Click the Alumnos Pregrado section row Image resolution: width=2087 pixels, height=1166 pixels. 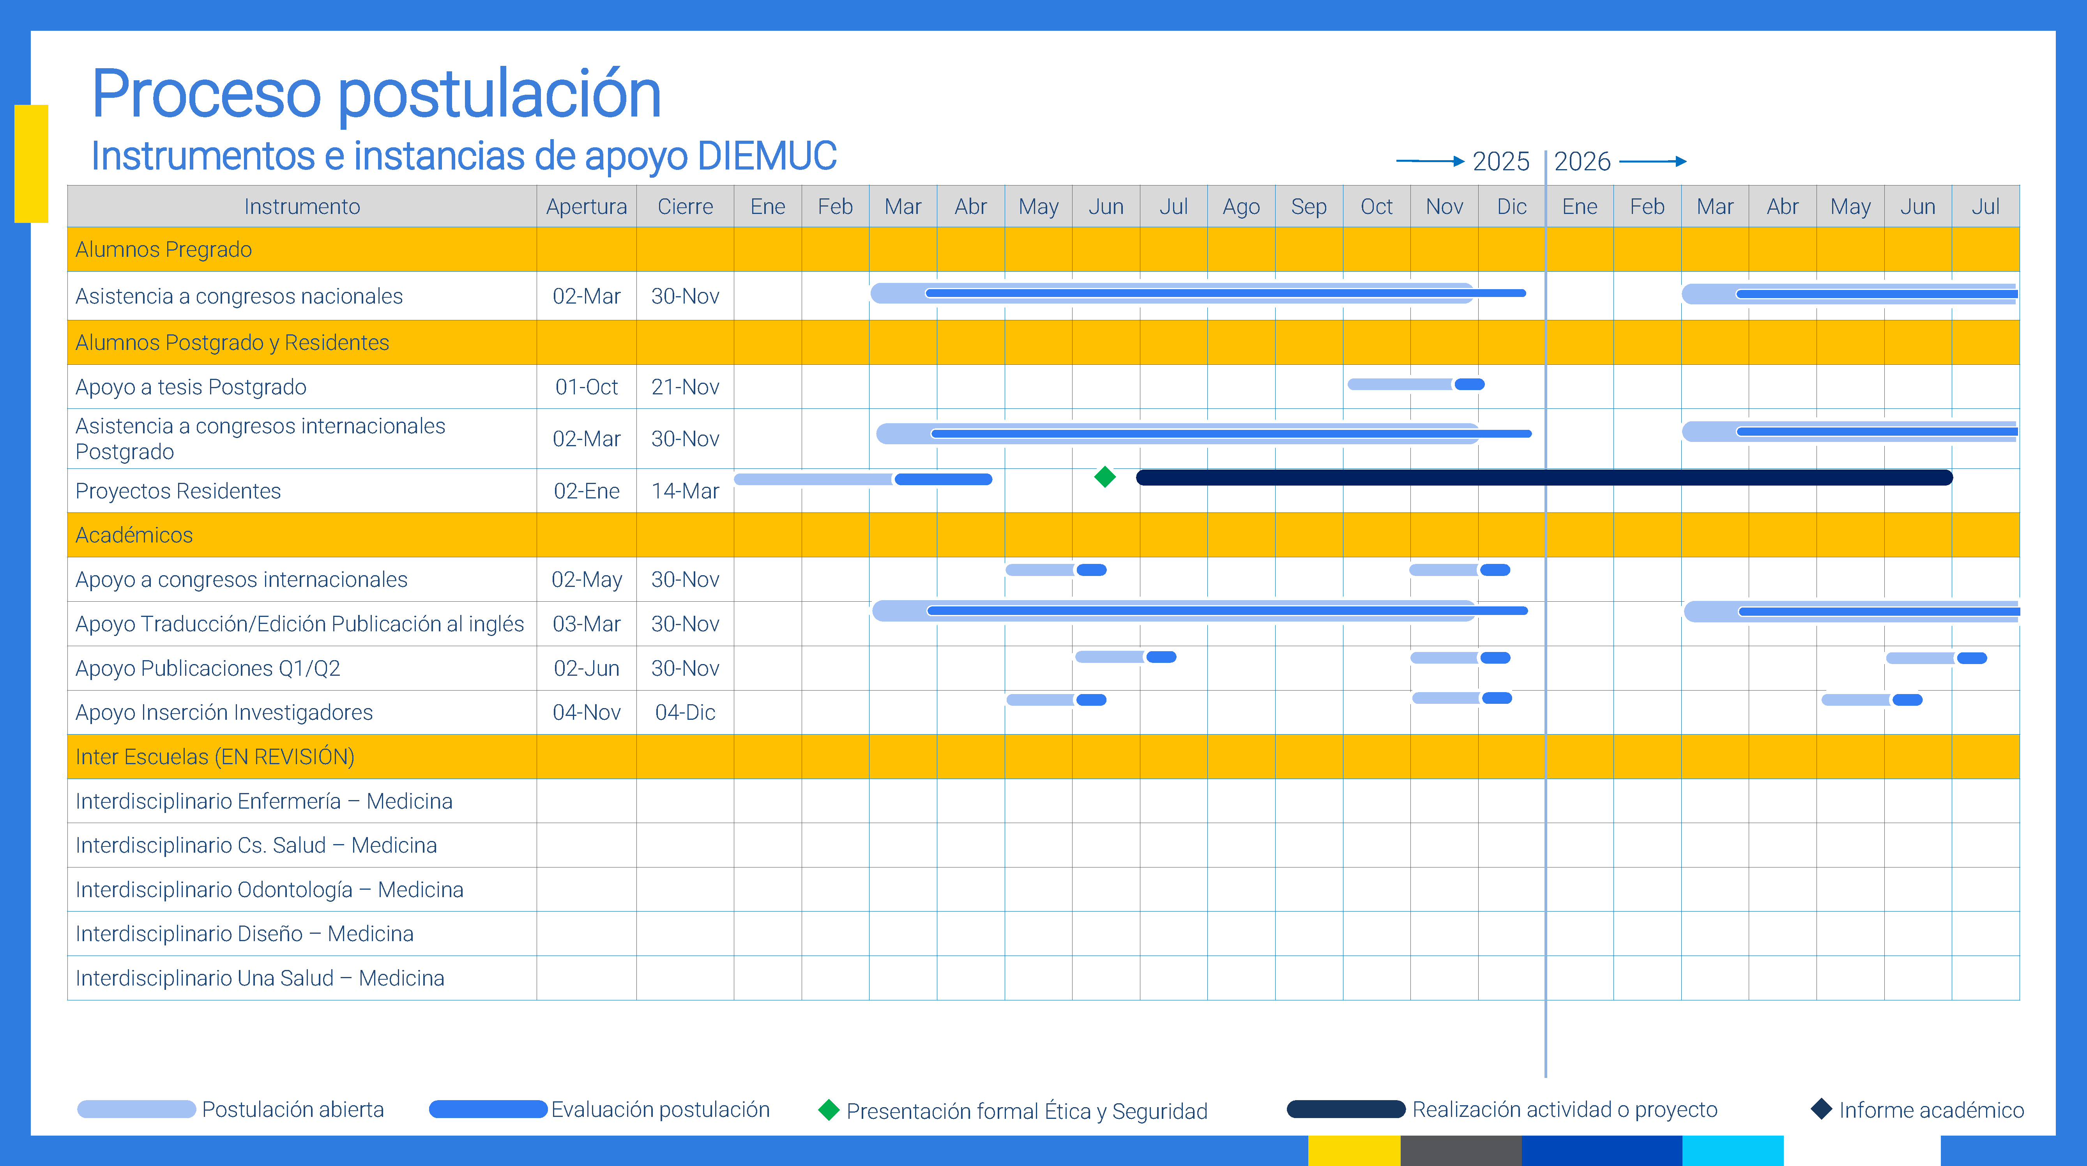pos(164,249)
